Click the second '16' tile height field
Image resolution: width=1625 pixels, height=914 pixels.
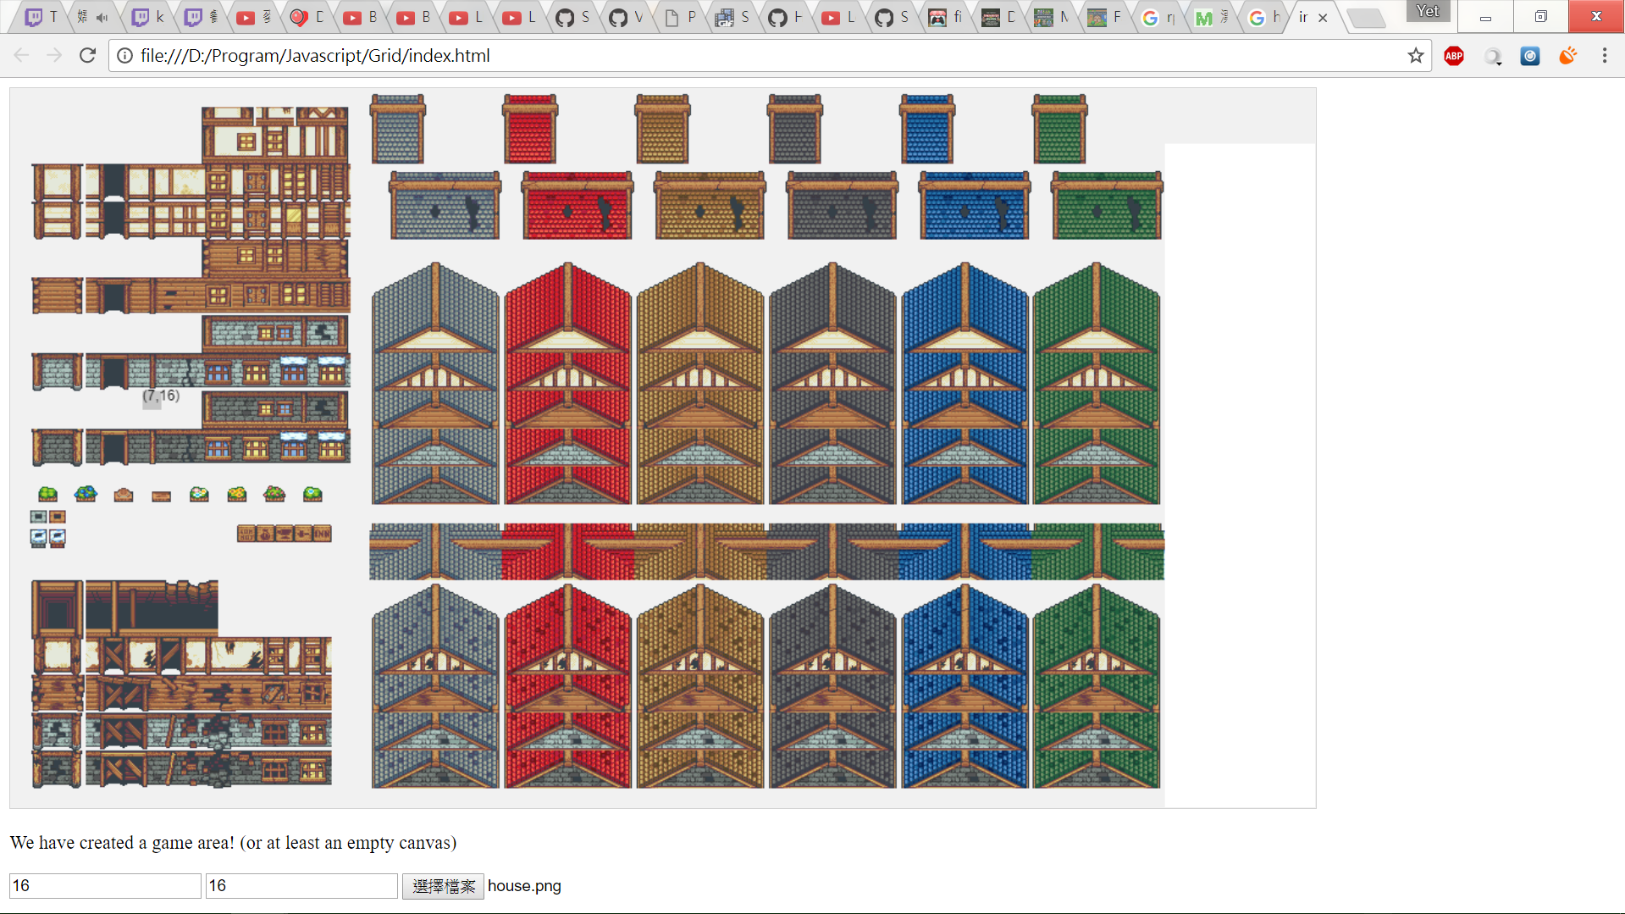pyautogui.click(x=301, y=885)
